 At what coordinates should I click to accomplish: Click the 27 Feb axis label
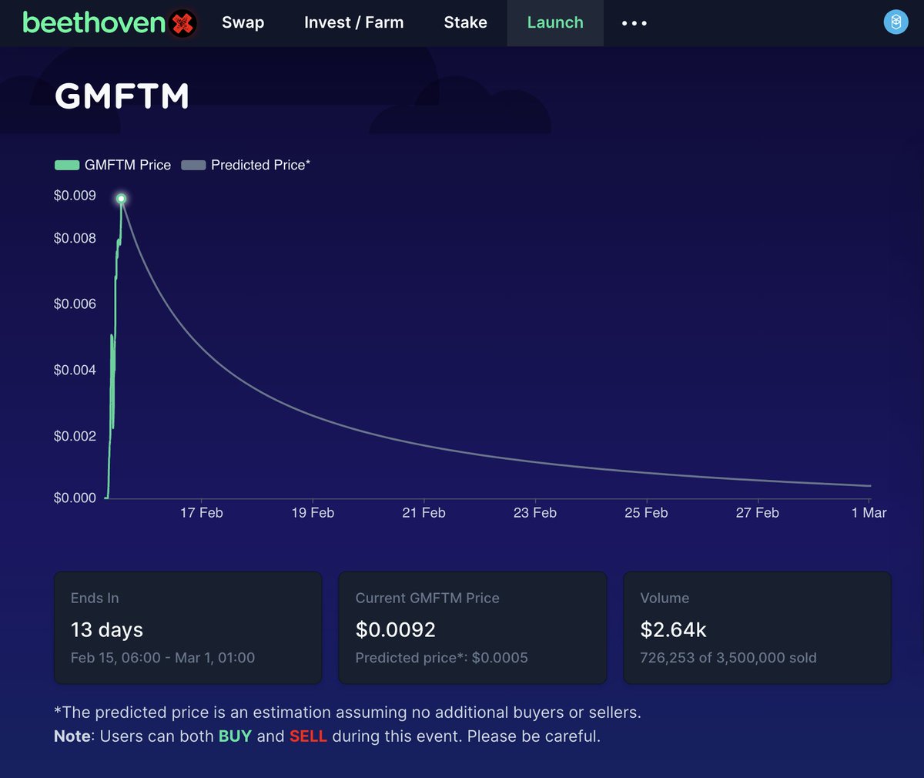758,513
